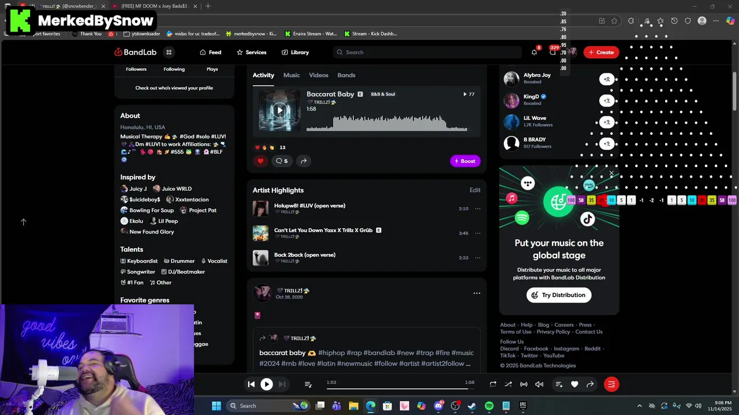The height and width of the screenshot is (415, 739).
Task: Play the Baccarat Baby track thumbnail
Action: 279,110
